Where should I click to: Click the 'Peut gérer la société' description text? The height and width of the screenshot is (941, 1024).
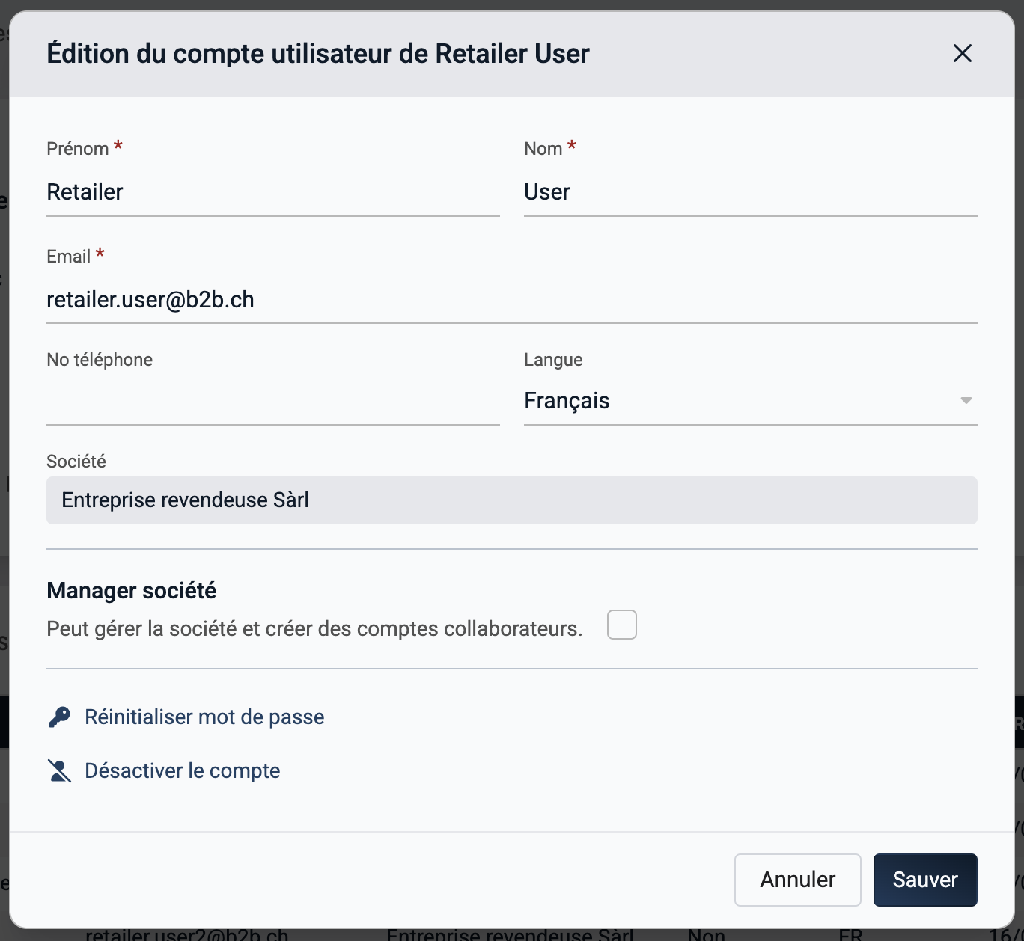click(x=314, y=628)
